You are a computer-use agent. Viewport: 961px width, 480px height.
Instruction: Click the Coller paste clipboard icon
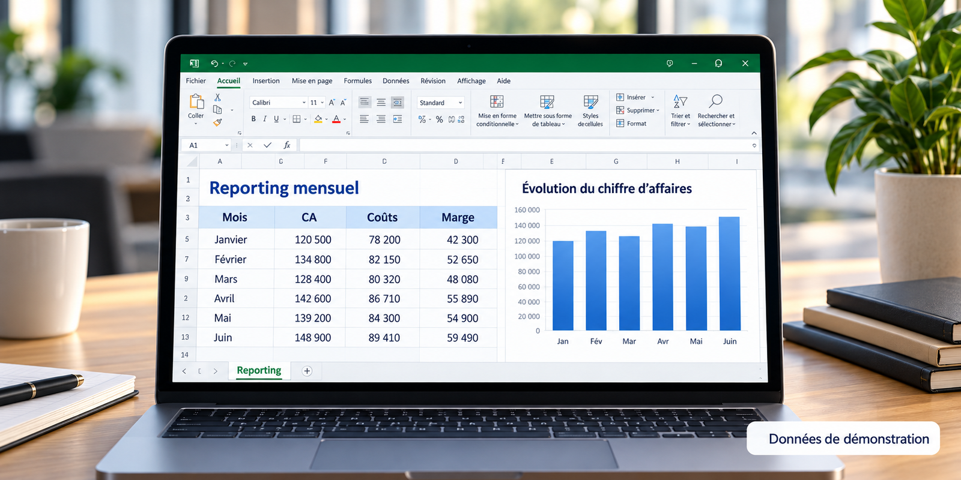pyautogui.click(x=196, y=101)
